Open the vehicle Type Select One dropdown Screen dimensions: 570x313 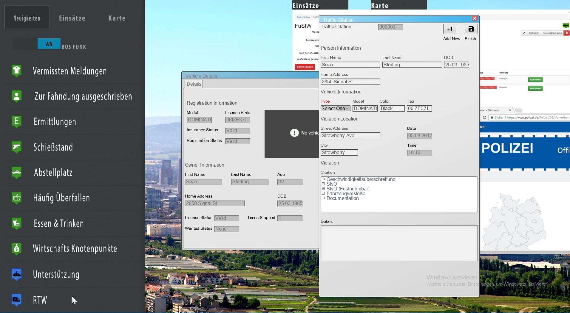coord(335,109)
